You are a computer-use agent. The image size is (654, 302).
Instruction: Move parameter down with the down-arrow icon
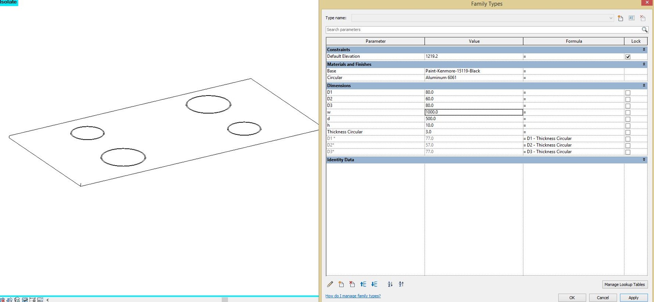[374, 284]
